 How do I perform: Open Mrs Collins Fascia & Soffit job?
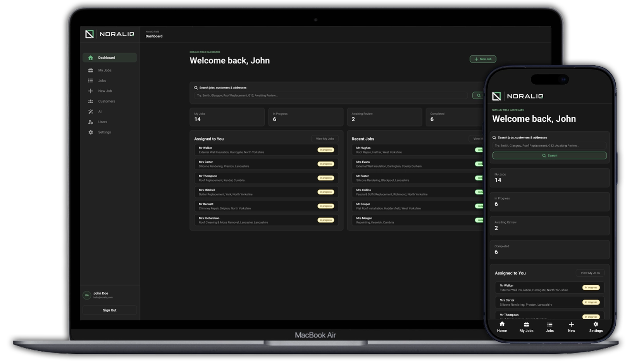click(418, 192)
